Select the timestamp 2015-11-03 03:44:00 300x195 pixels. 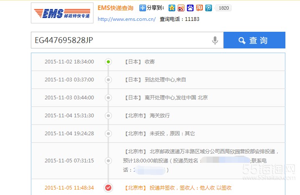point(69,98)
